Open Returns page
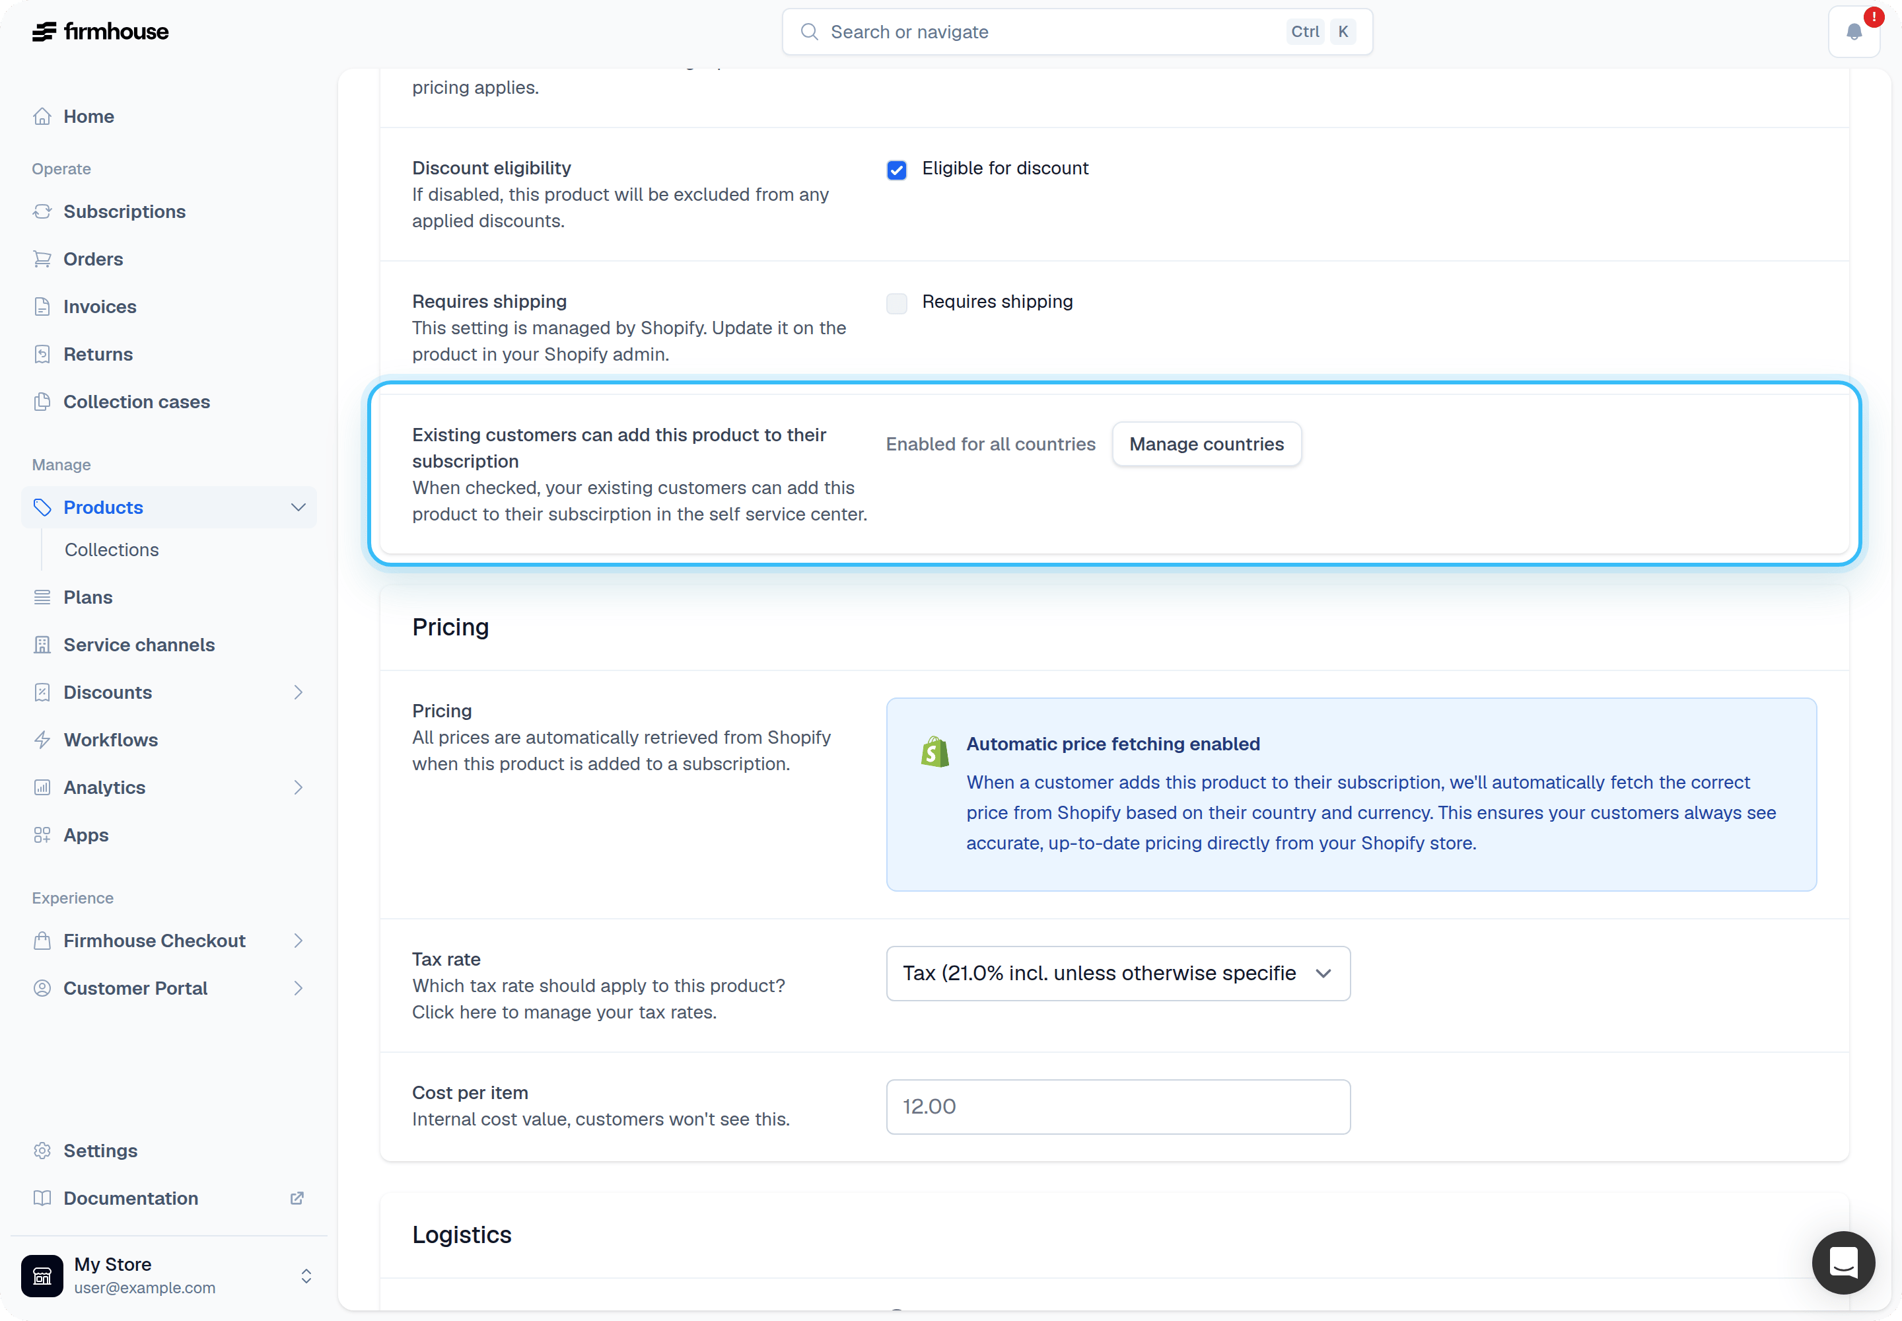The width and height of the screenshot is (1902, 1321). 169,354
